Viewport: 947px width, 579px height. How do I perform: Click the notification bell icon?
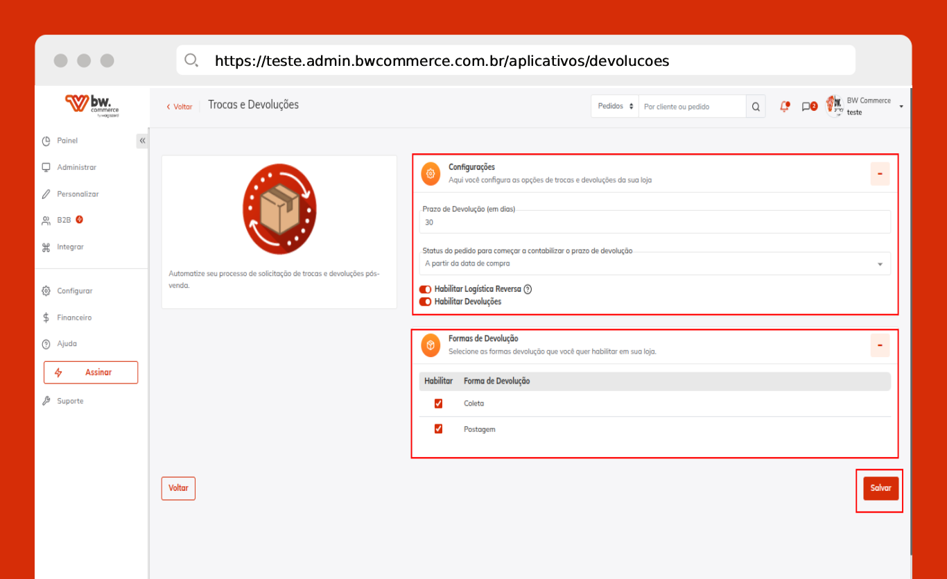coord(785,107)
